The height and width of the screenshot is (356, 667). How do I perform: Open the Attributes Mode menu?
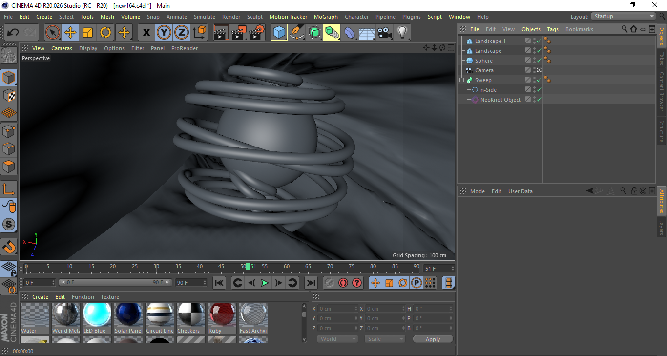[x=478, y=191]
